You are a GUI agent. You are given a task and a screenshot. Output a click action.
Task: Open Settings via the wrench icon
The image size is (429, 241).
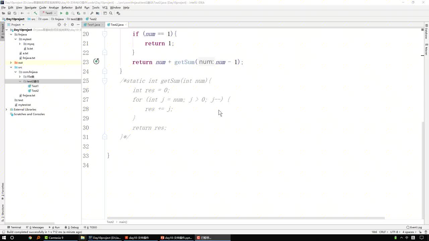[92, 13]
